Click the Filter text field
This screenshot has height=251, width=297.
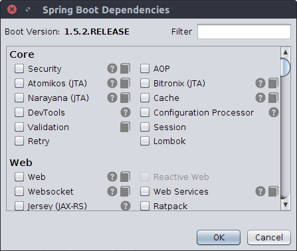tap(244, 32)
